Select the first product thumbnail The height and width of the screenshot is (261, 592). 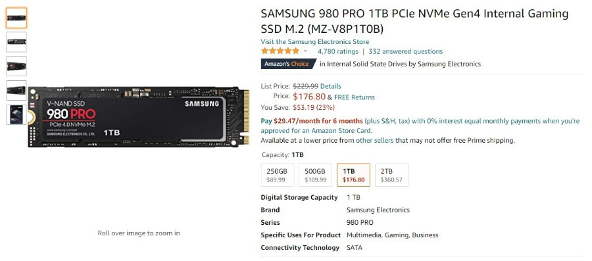(x=16, y=18)
